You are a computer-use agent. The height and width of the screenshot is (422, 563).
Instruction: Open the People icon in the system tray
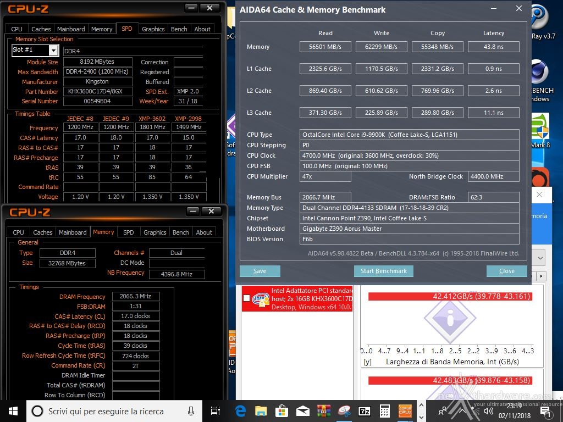(444, 411)
